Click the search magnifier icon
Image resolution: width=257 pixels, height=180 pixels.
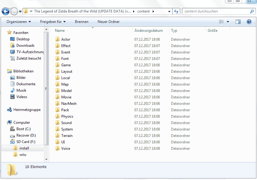point(252,11)
